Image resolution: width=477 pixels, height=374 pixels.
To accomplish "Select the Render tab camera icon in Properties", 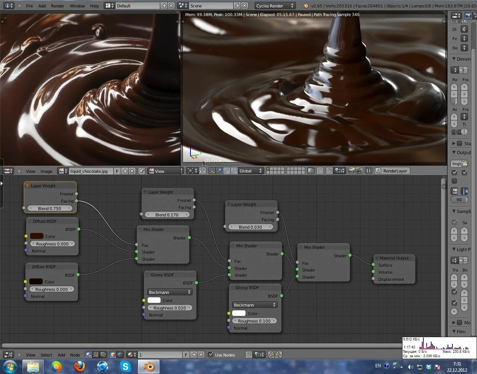I will pyautogui.click(x=468, y=16).
